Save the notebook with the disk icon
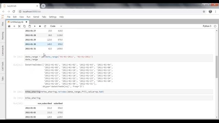The height and width of the screenshot is (123, 219). pos(9,26)
